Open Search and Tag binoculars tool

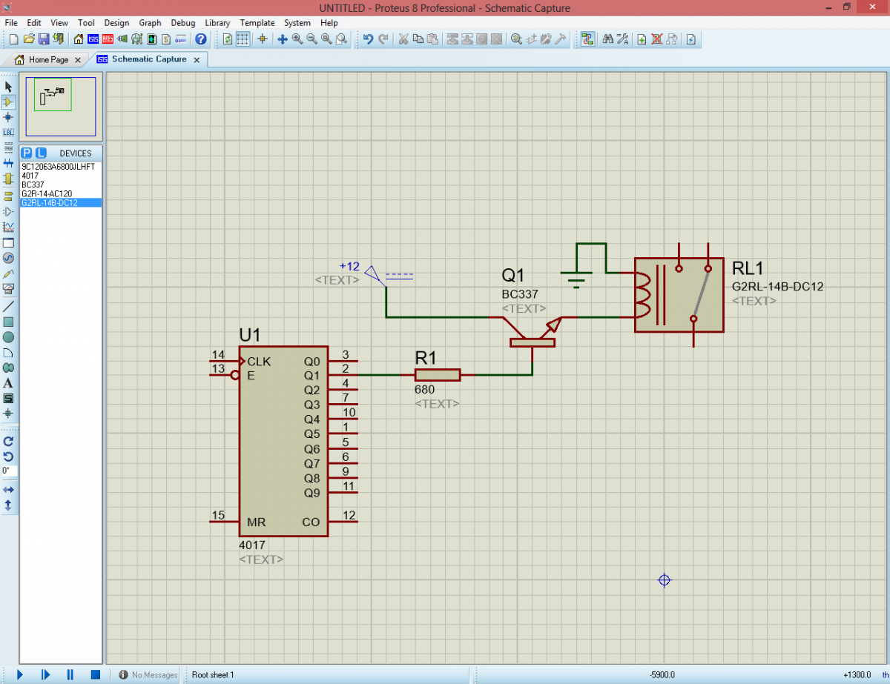(x=607, y=39)
